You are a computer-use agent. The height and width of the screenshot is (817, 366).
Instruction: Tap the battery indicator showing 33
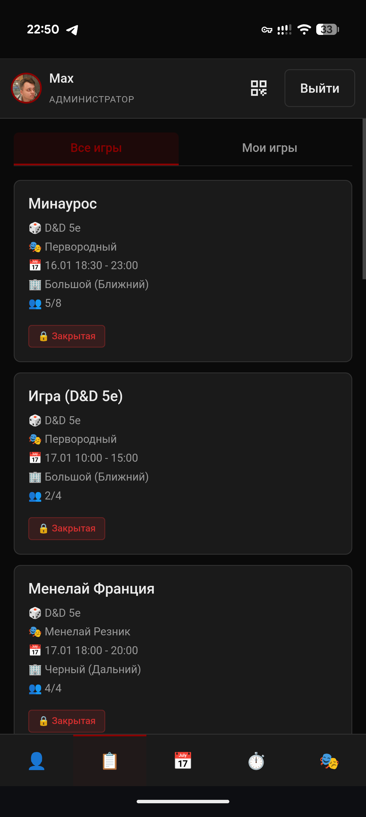click(327, 29)
